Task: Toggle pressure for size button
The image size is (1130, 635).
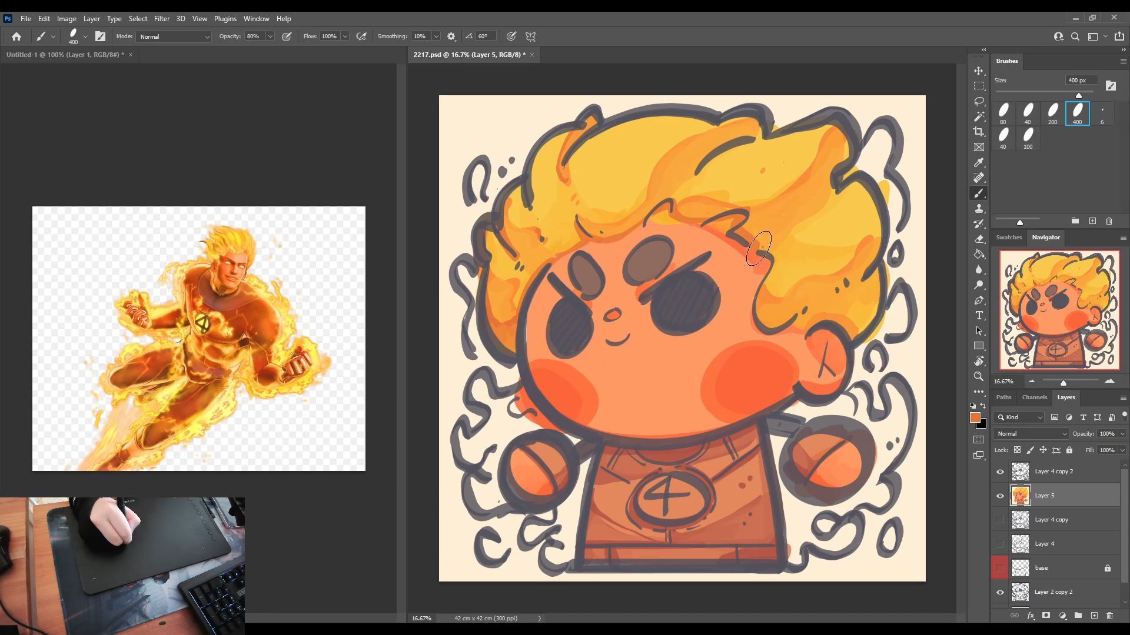Action: tap(511, 36)
